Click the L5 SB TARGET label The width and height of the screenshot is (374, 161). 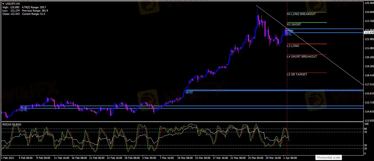(297, 74)
